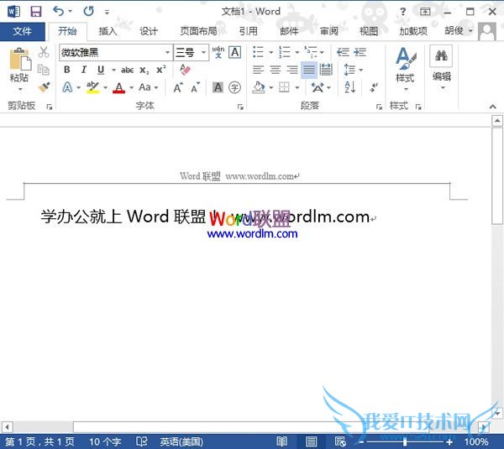Click the enclosed character icon
The height and width of the screenshot is (449, 504).
[x=234, y=87]
